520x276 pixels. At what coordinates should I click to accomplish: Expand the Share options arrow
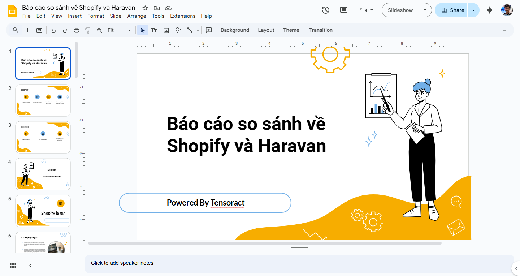(x=473, y=10)
